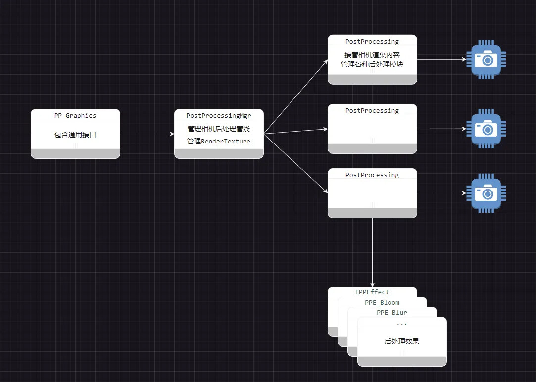The width and height of the screenshot is (536, 382).
Task: Click the text 管理RenderTexture
Action: coord(219,141)
